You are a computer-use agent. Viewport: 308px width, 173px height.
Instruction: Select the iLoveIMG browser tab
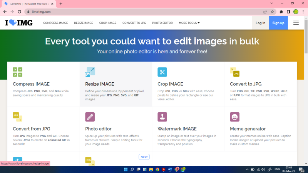point(28,4)
